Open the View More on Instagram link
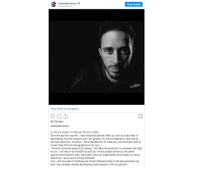The width and height of the screenshot is (199, 169). 65,109
